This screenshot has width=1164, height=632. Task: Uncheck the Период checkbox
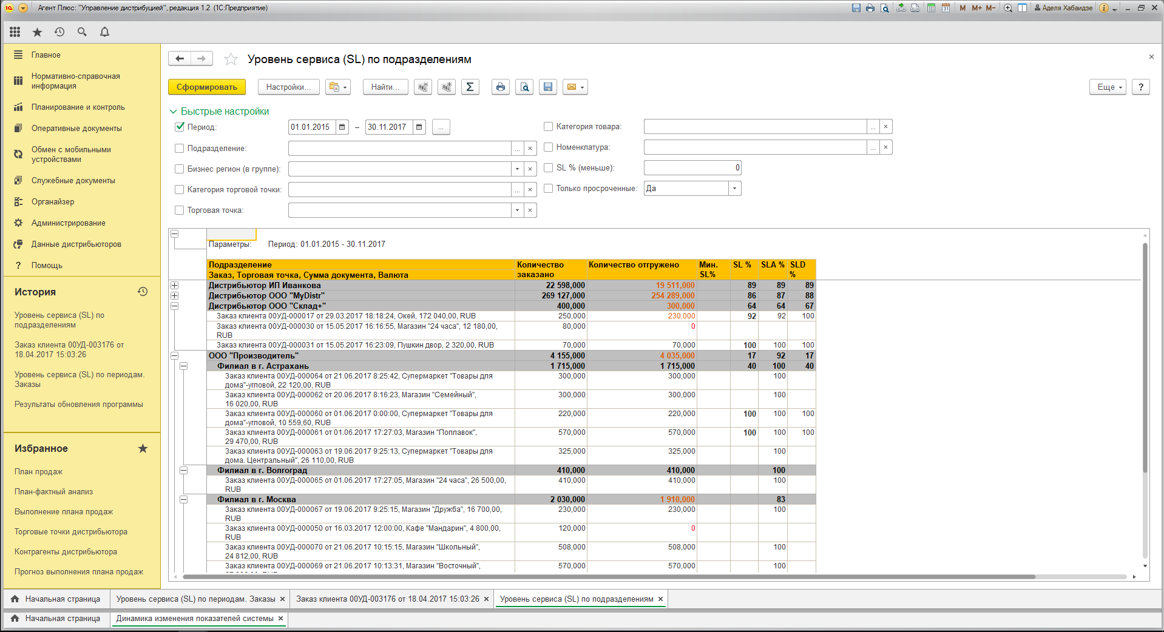point(180,127)
